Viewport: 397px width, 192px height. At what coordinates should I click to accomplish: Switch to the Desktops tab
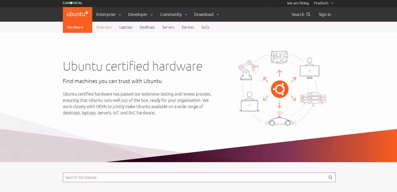(x=147, y=27)
